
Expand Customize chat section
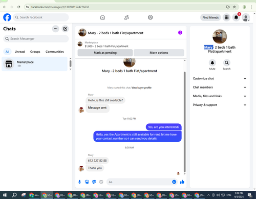pyautogui.click(x=220, y=79)
